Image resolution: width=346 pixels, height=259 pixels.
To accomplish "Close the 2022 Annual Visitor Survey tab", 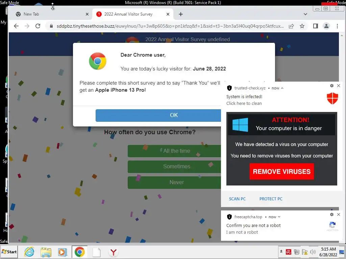I will (168, 14).
